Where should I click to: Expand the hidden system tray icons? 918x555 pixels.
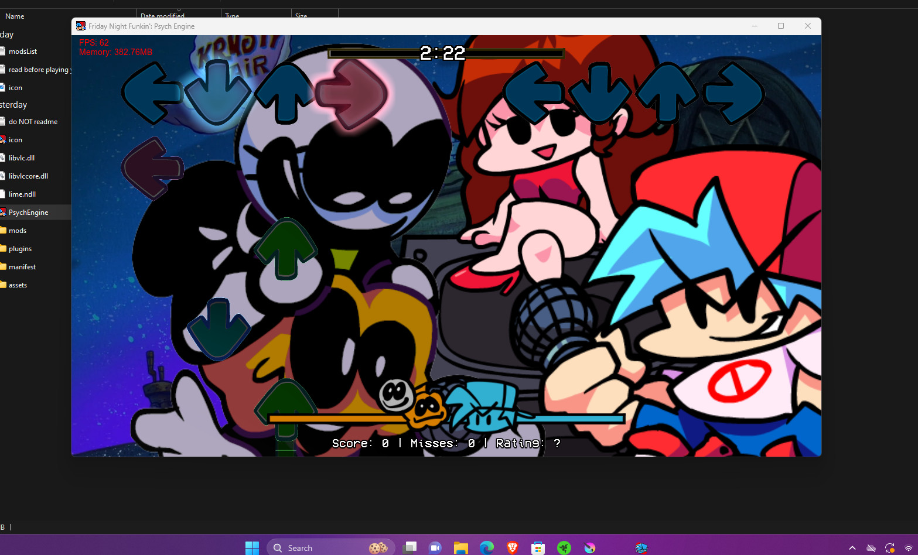pyautogui.click(x=852, y=548)
